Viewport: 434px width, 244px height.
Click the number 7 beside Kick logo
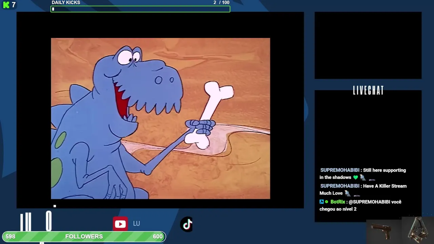click(14, 5)
